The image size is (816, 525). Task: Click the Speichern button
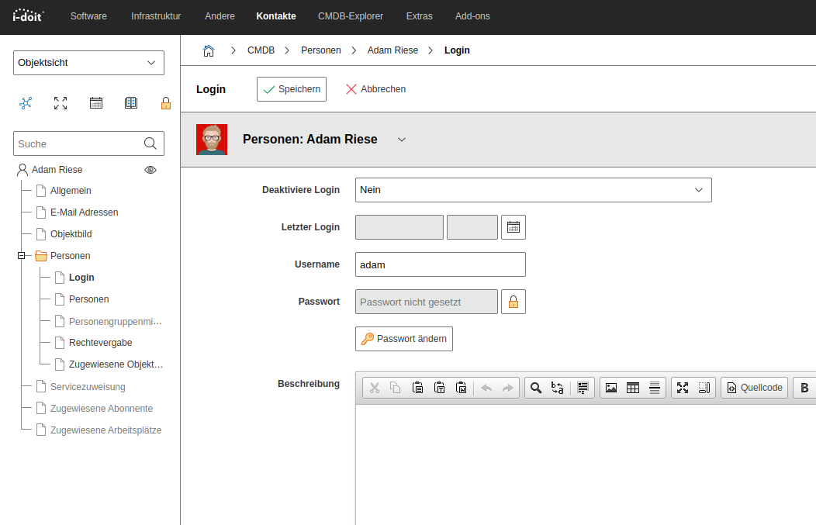tap(292, 89)
